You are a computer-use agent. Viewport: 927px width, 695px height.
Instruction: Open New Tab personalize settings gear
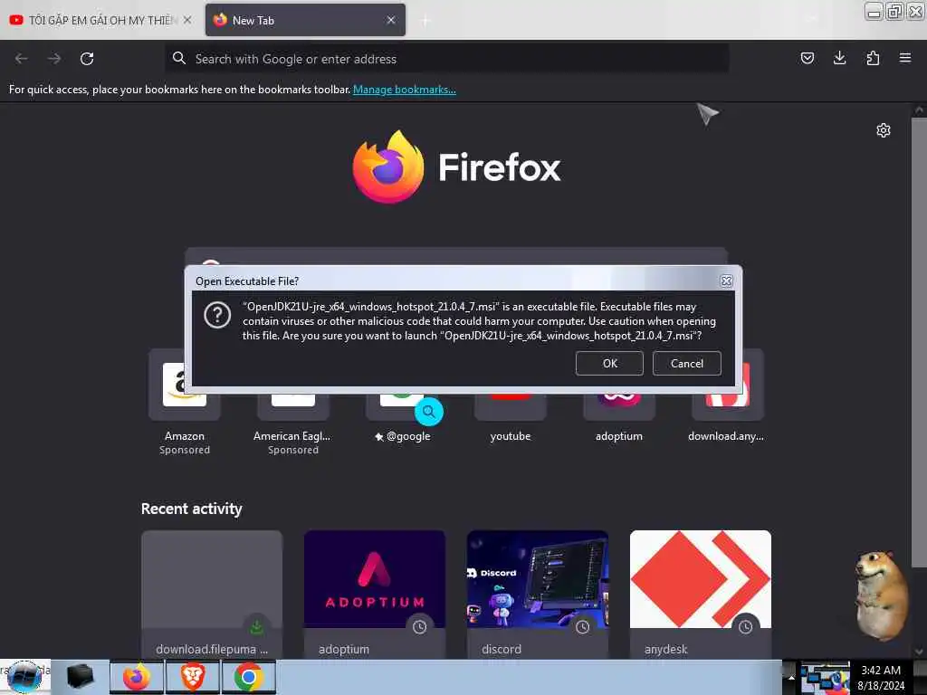click(x=883, y=130)
